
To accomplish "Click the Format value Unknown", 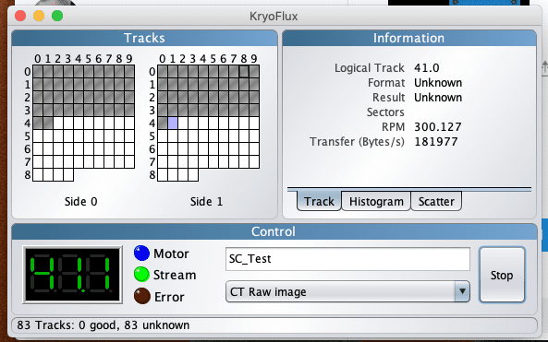I will coord(438,83).
